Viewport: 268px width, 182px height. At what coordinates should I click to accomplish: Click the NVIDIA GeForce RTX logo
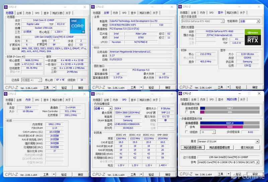(253, 37)
